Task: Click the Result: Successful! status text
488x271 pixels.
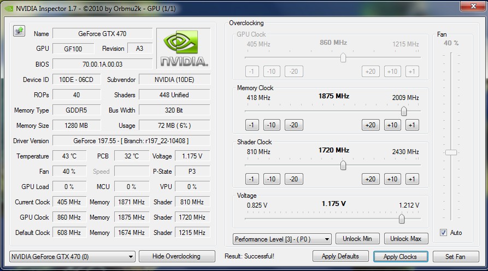Action: 250,256
